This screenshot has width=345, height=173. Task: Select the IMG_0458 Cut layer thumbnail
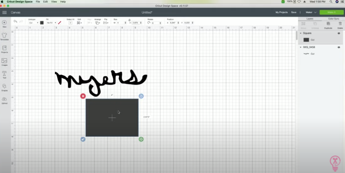pos(306,54)
